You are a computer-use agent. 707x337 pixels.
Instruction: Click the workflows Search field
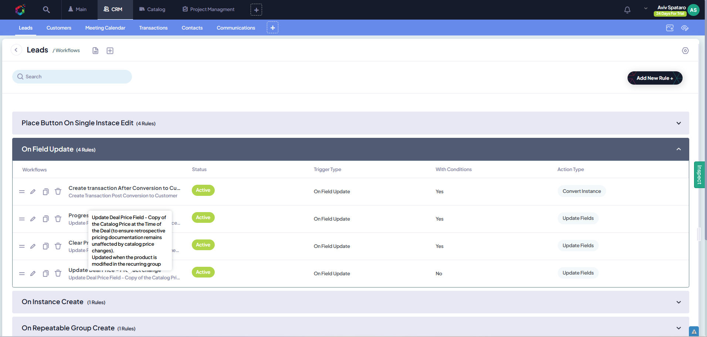(72, 77)
